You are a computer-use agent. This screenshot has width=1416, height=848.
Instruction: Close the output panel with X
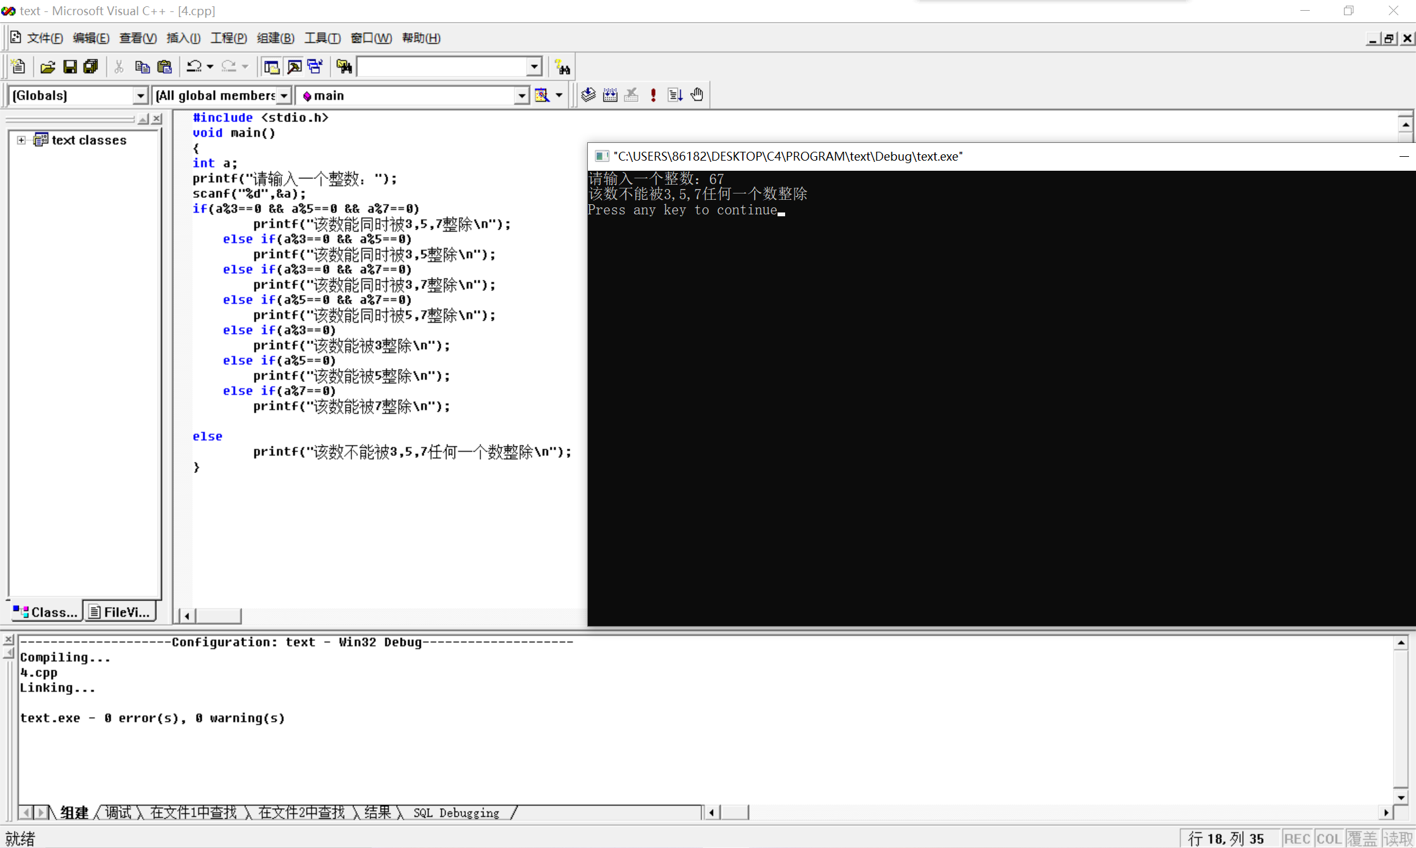(x=8, y=640)
